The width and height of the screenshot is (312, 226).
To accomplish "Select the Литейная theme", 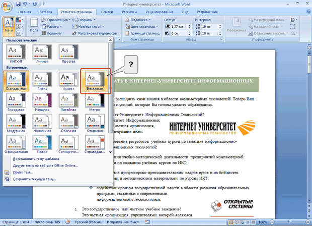I will coord(68,102).
